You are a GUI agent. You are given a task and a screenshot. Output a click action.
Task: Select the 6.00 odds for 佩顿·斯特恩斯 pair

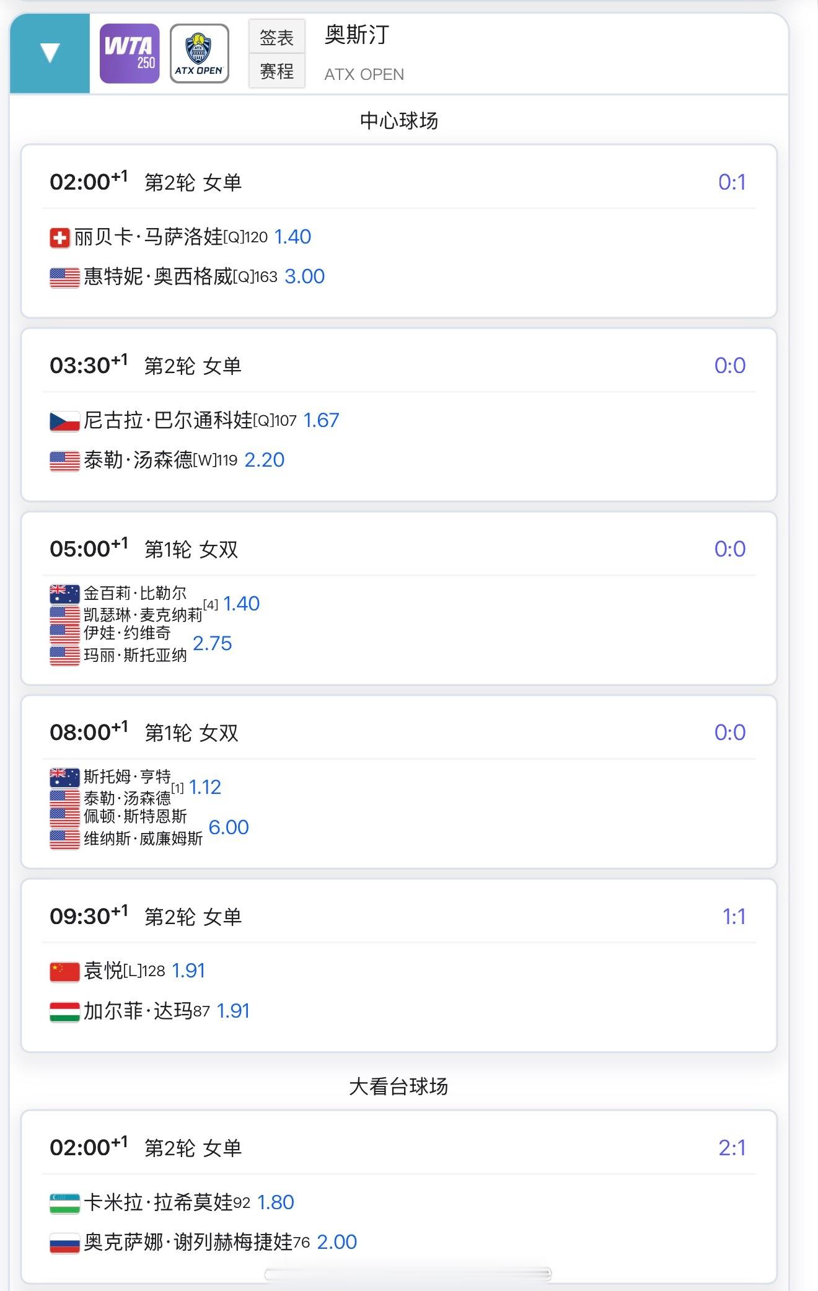click(229, 827)
